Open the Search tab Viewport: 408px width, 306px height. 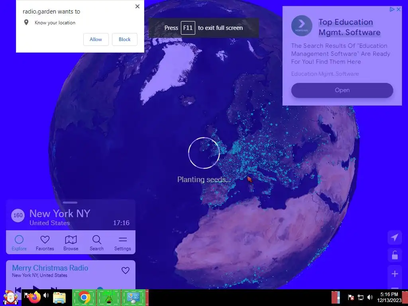coord(96,243)
